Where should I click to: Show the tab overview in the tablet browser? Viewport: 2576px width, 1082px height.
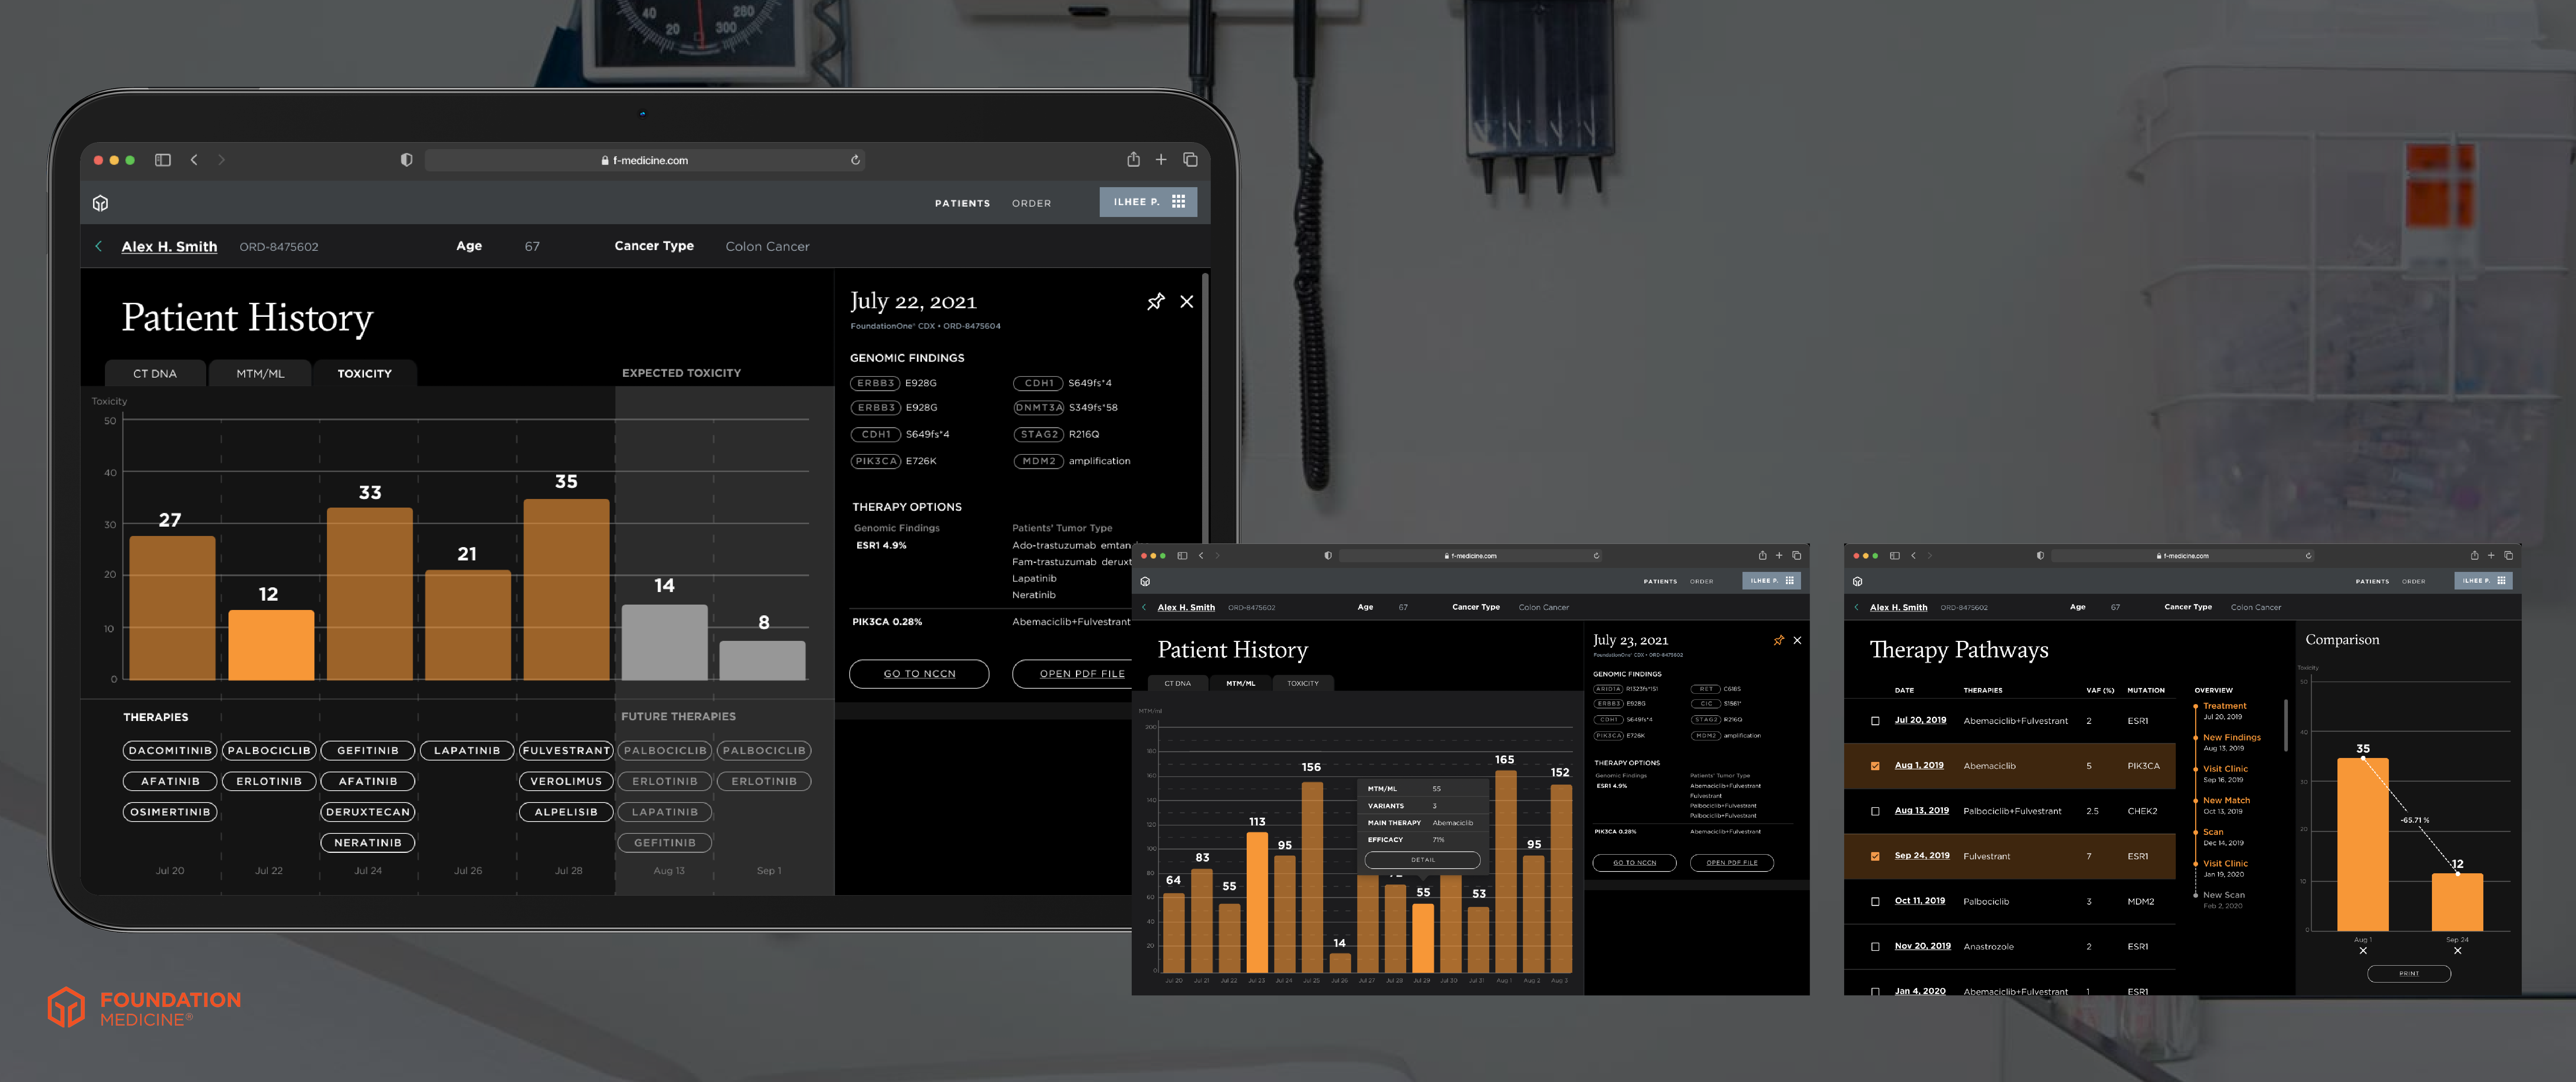click(1190, 159)
